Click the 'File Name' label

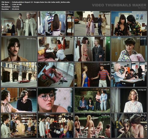pos(5,2)
